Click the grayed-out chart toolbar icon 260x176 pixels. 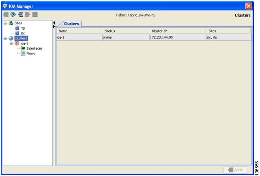[35, 15]
